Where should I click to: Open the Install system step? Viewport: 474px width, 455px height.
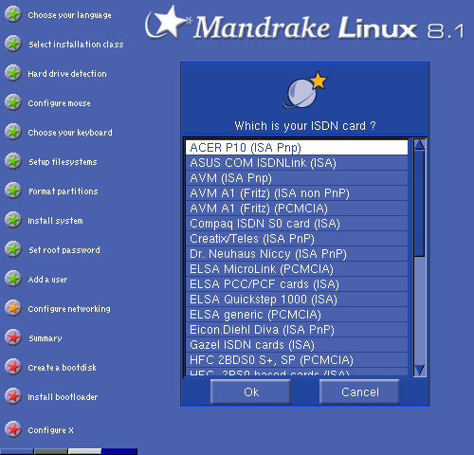pyautogui.click(x=55, y=221)
